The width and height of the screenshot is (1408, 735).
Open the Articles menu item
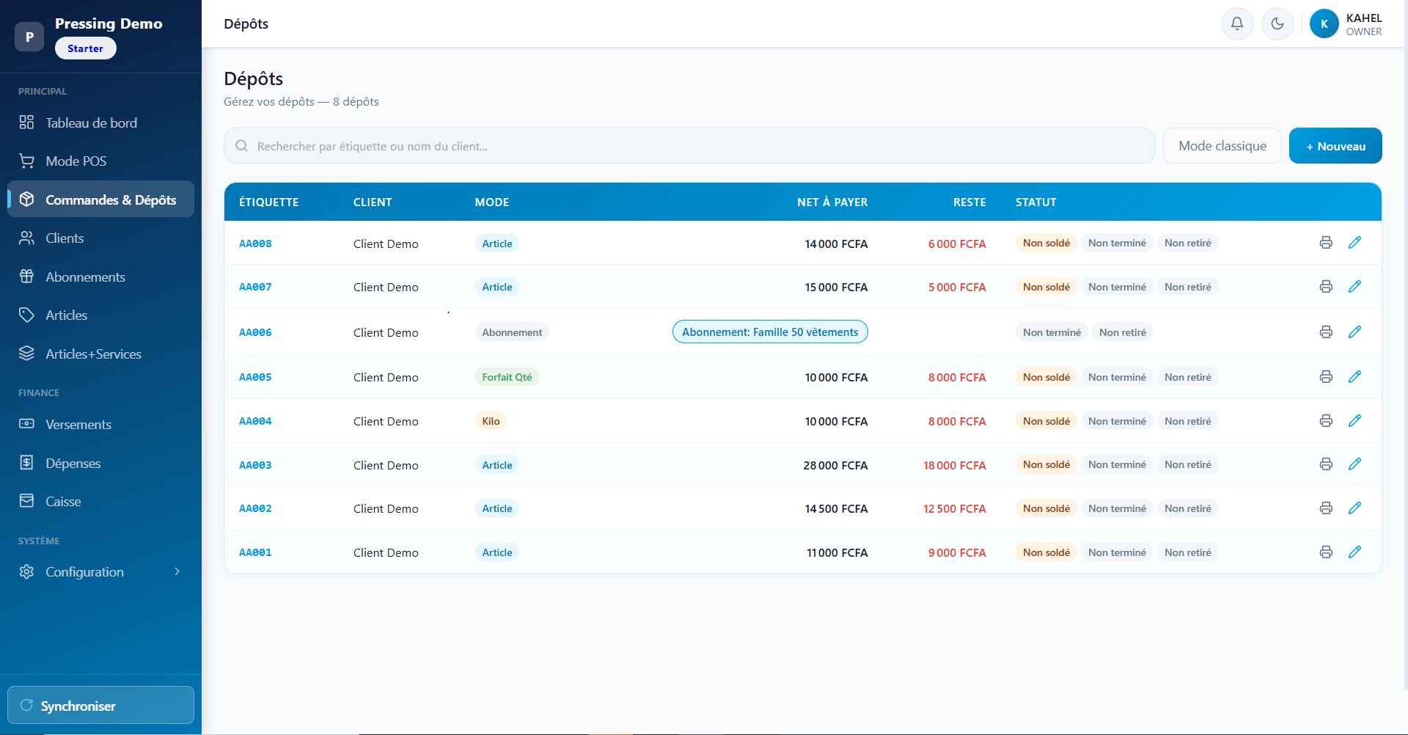coord(100,315)
